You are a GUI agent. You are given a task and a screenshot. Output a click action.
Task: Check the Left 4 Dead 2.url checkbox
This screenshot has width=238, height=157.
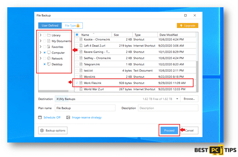coord(77,46)
